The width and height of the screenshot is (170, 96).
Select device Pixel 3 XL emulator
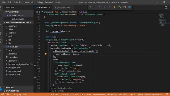coord(146,94)
